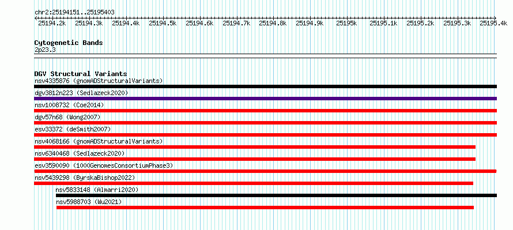Open nsv5439298 (ByrskaBishop2022) label
The width and height of the screenshot is (513, 230).
pyautogui.click(x=85, y=178)
